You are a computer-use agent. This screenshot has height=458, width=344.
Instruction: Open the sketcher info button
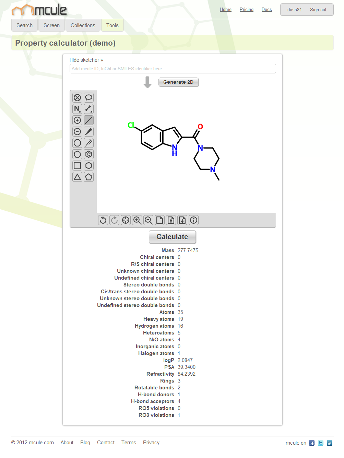(x=193, y=220)
